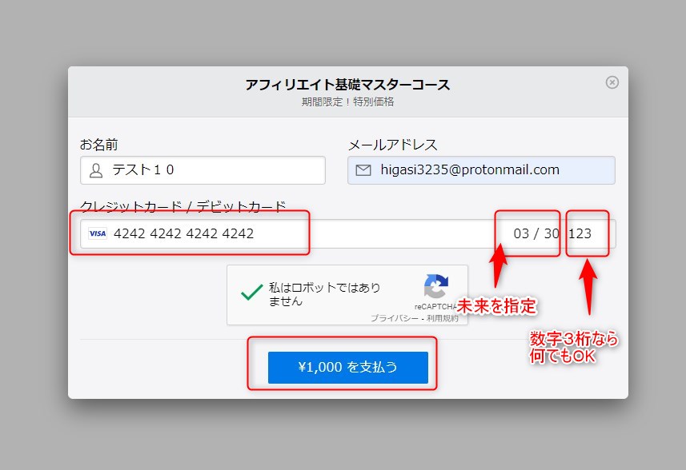Click the 期間限定！特別価格 subtitle
This screenshot has height=470, width=686.
coord(347,102)
